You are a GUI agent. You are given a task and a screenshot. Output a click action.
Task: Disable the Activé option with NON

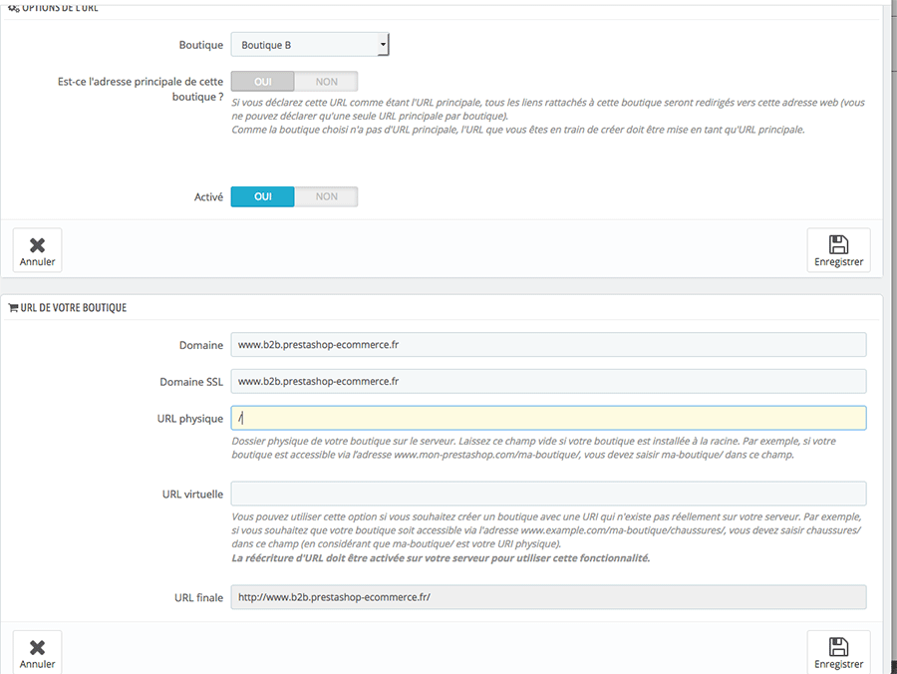pos(326,196)
